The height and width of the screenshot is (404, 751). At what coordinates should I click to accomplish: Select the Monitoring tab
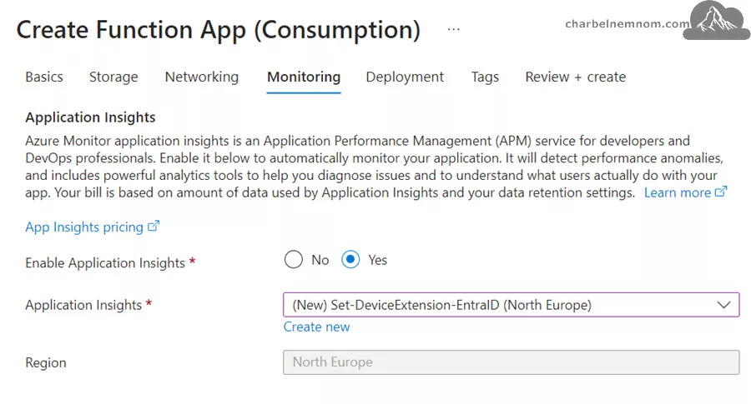(304, 77)
